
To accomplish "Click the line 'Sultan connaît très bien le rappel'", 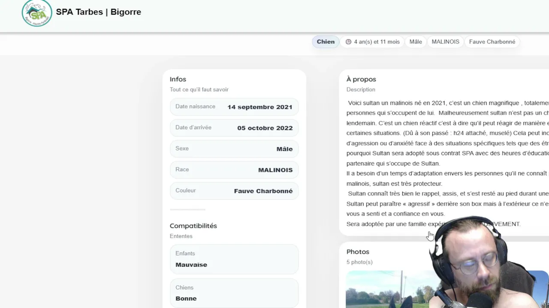I will (x=448, y=194).
